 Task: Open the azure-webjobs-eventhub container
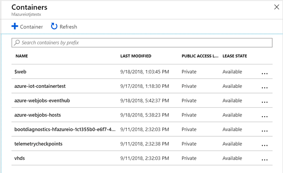[x=42, y=101]
